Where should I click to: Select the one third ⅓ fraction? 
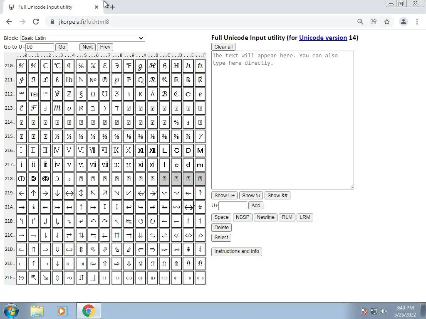tap(57, 136)
